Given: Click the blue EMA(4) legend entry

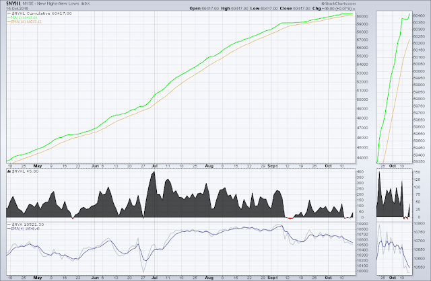Looking at the screenshot, I should [24, 229].
